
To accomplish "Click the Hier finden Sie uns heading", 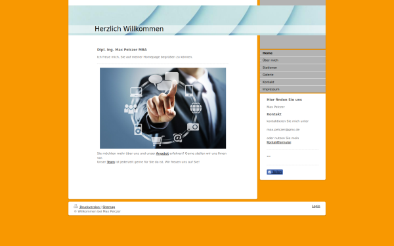I will click(284, 100).
